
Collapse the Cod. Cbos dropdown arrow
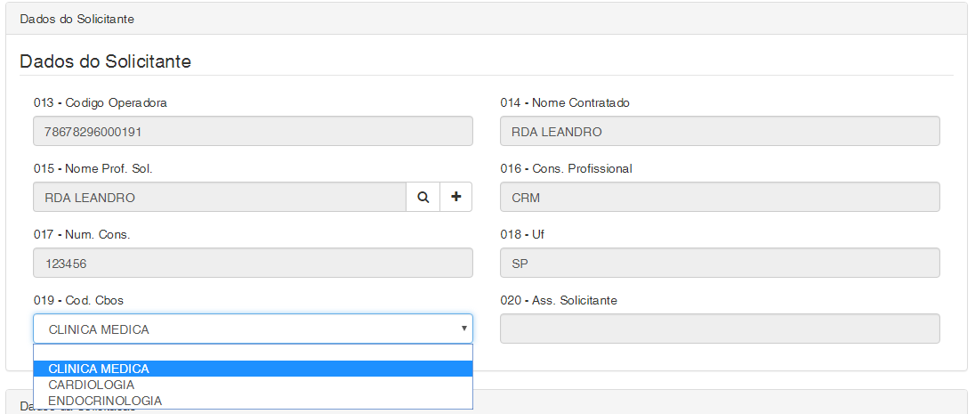pyautogui.click(x=463, y=329)
